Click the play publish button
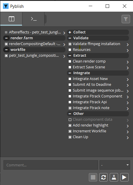This screenshot has height=185, width=133. [124, 177]
